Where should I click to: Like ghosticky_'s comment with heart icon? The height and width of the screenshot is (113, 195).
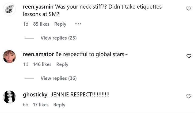pyautogui.click(x=189, y=96)
